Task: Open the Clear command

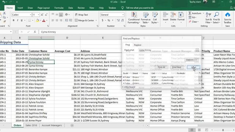Action: [x=194, y=22]
